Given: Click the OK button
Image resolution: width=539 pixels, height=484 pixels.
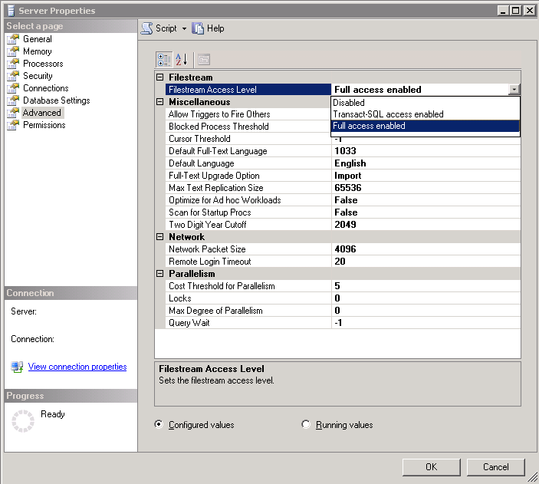Looking at the screenshot, I should tap(432, 467).
